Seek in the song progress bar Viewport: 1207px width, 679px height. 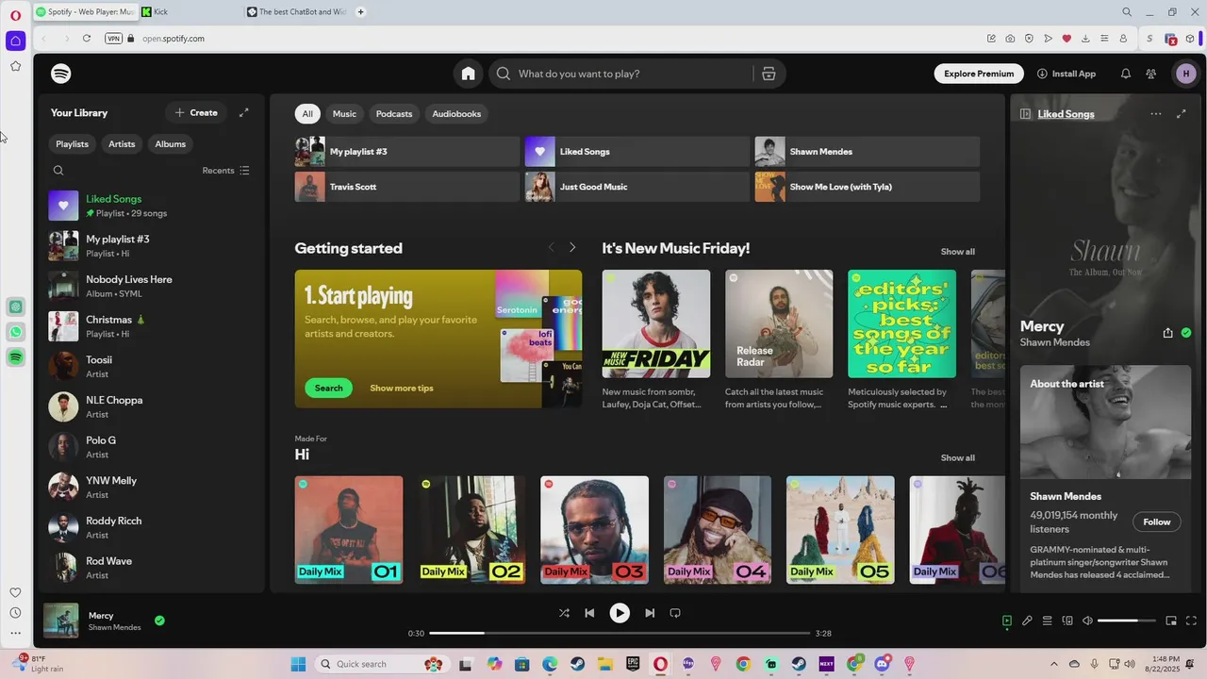tap(620, 634)
